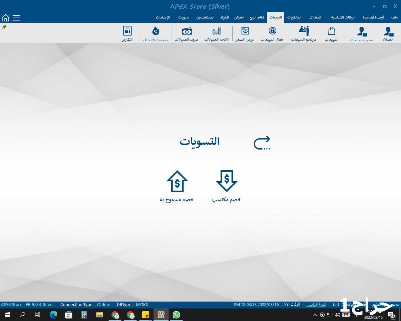Go to the home screen icon
The image size is (401, 321).
tap(6, 18)
